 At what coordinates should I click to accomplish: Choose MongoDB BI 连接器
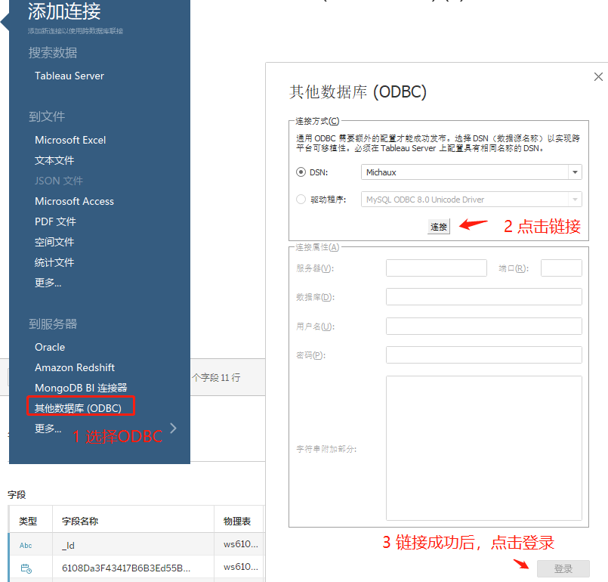[x=81, y=388]
